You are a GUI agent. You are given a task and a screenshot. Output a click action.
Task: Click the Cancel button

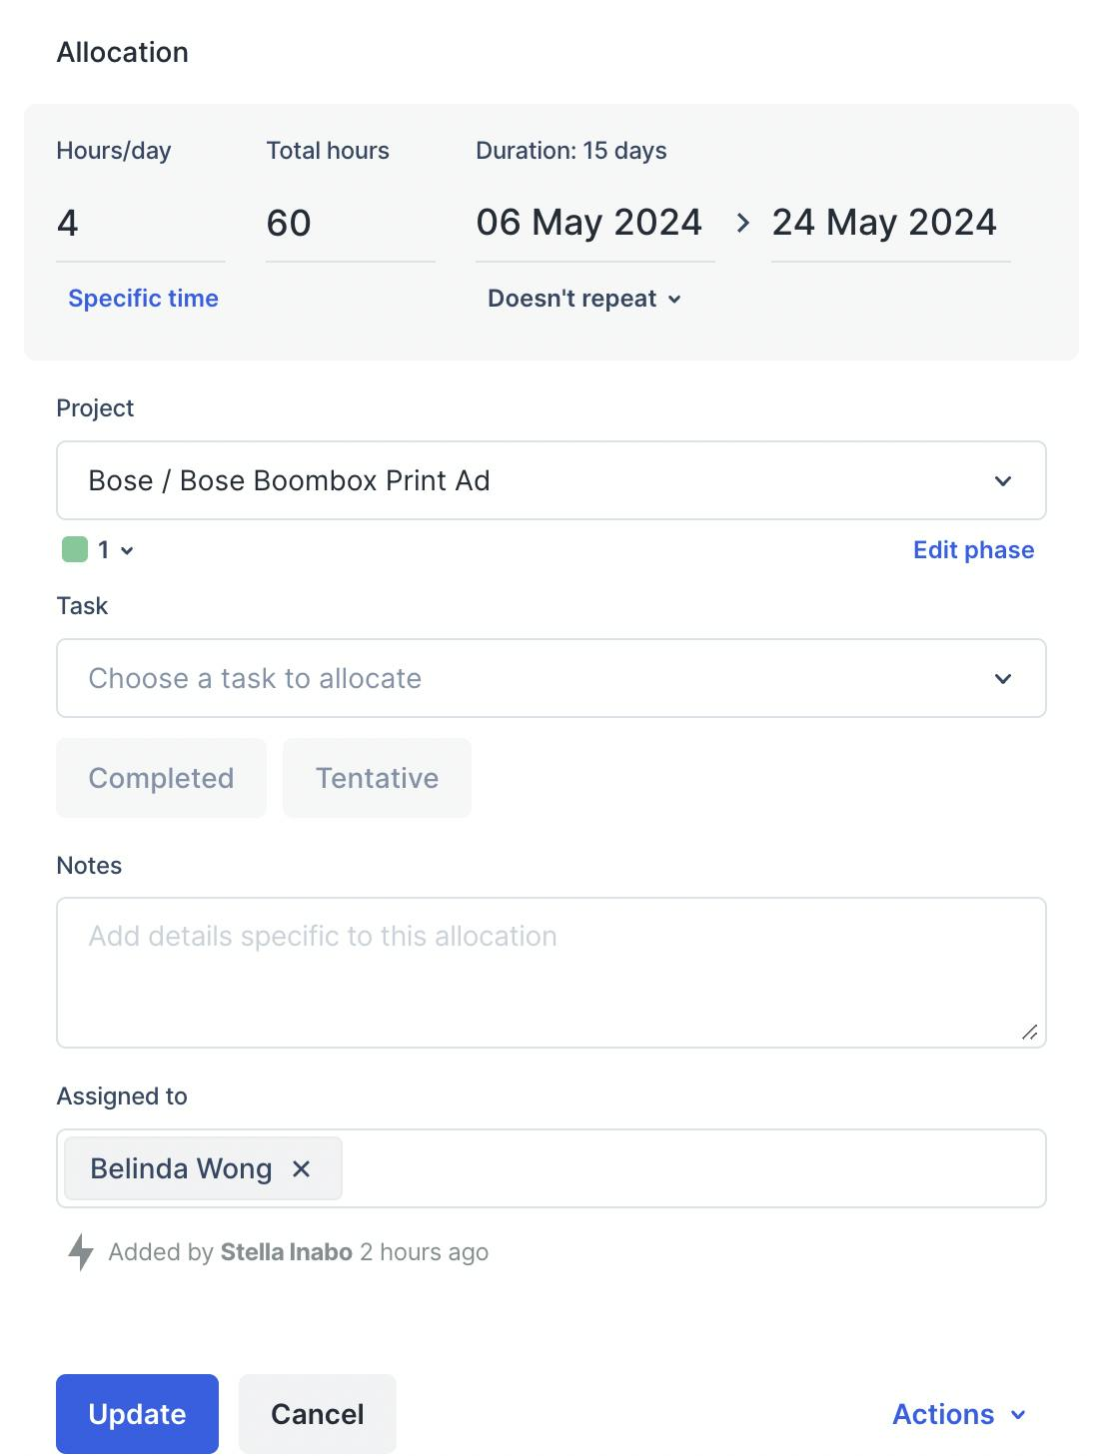pos(317,1414)
